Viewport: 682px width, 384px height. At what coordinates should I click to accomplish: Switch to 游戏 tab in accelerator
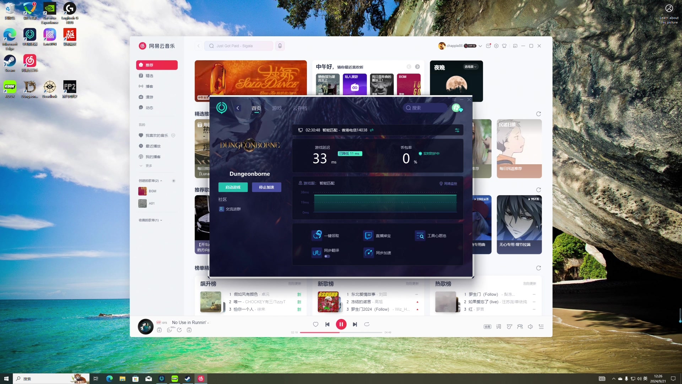(x=277, y=108)
